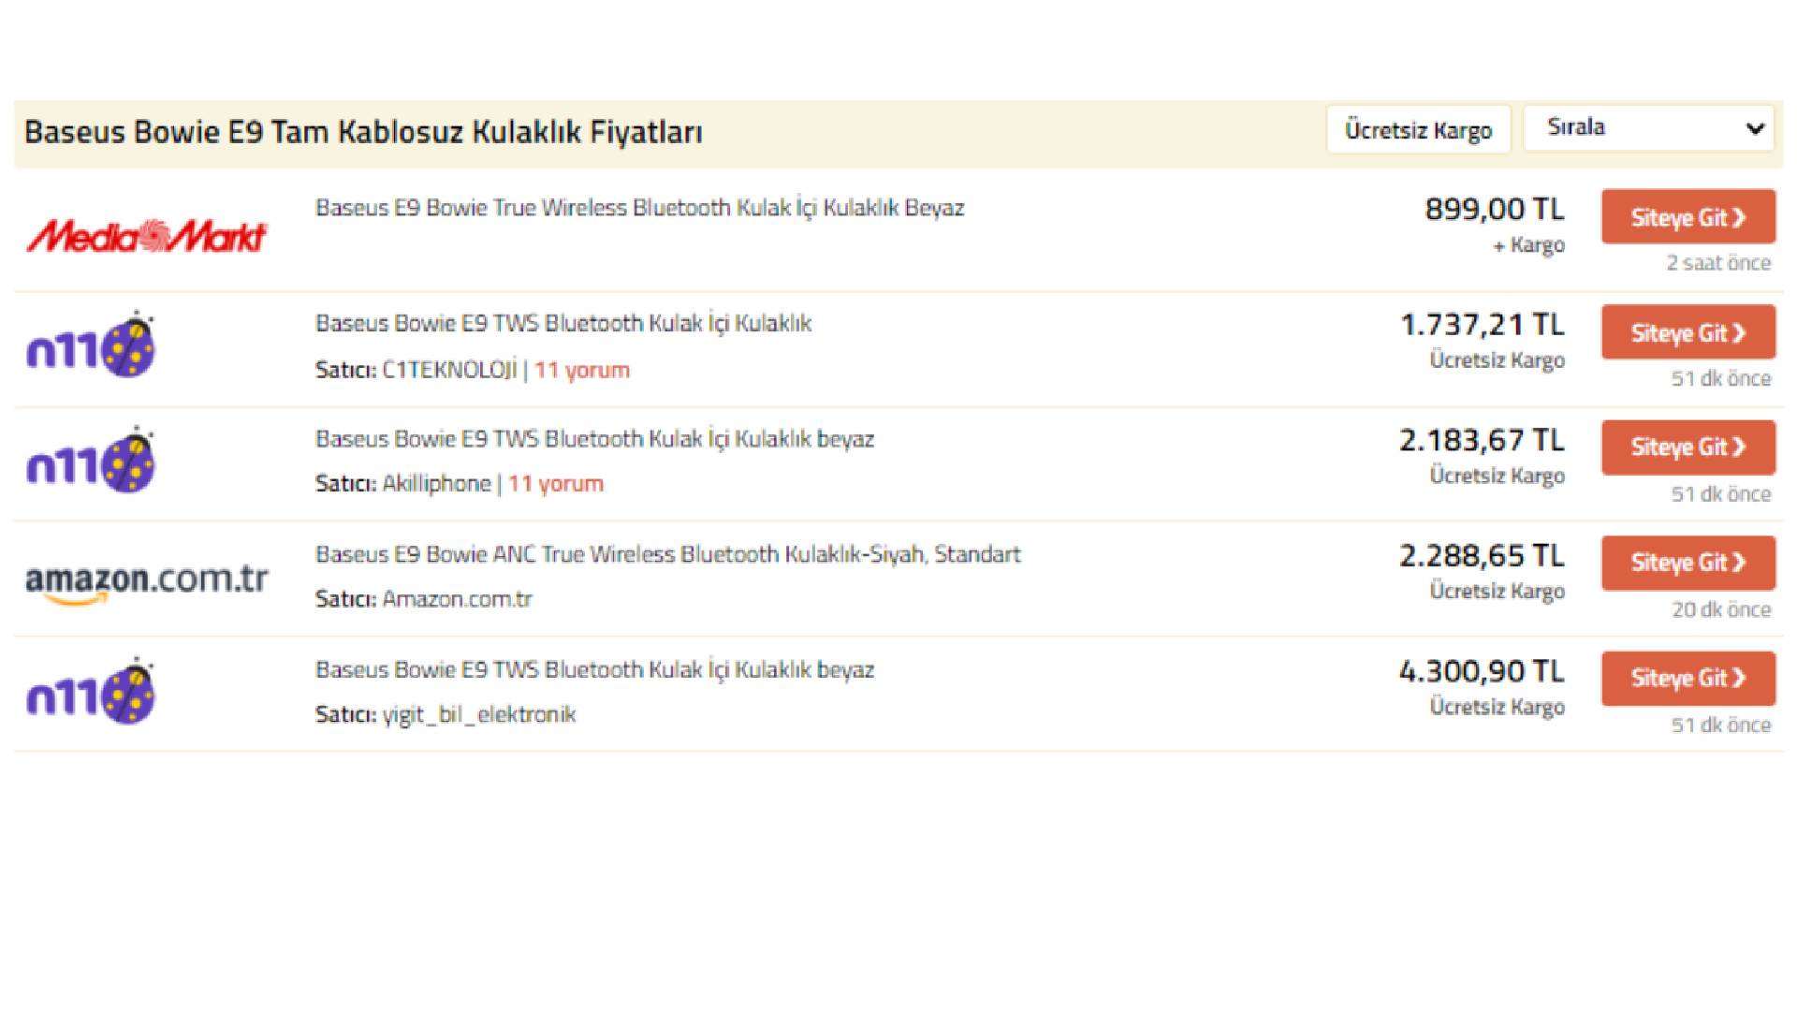Viewport: 1797px width, 1011px height.
Task: Open the Sırala sort dropdown
Action: 1648,128
